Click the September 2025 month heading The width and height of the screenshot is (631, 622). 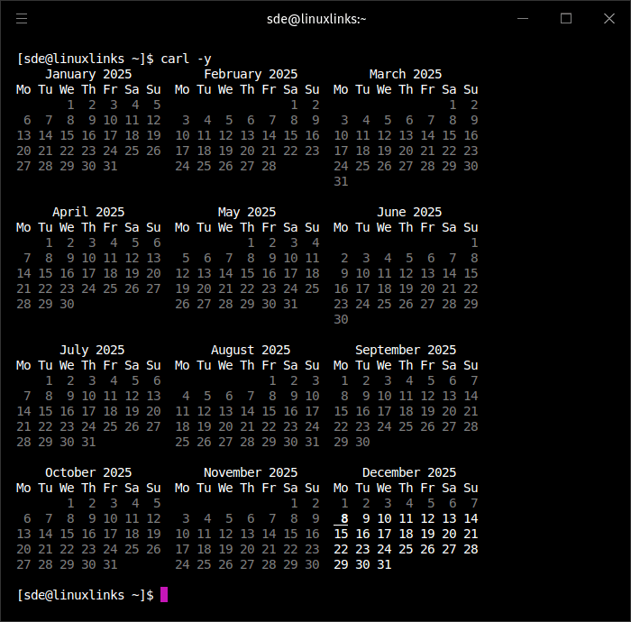pos(406,350)
